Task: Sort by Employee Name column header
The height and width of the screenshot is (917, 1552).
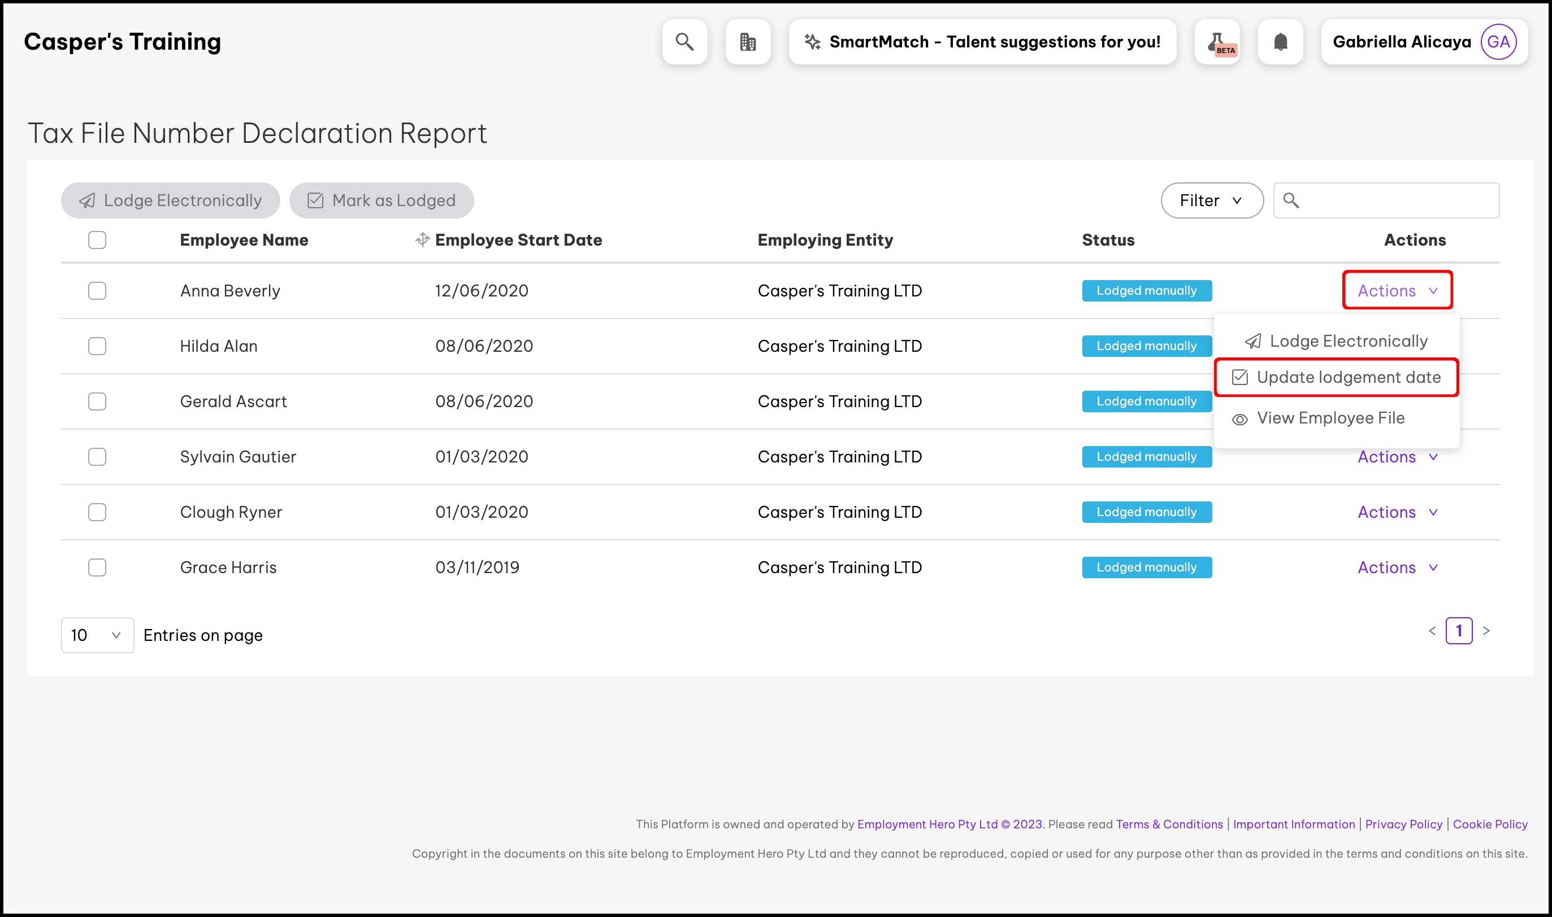Action: [244, 240]
